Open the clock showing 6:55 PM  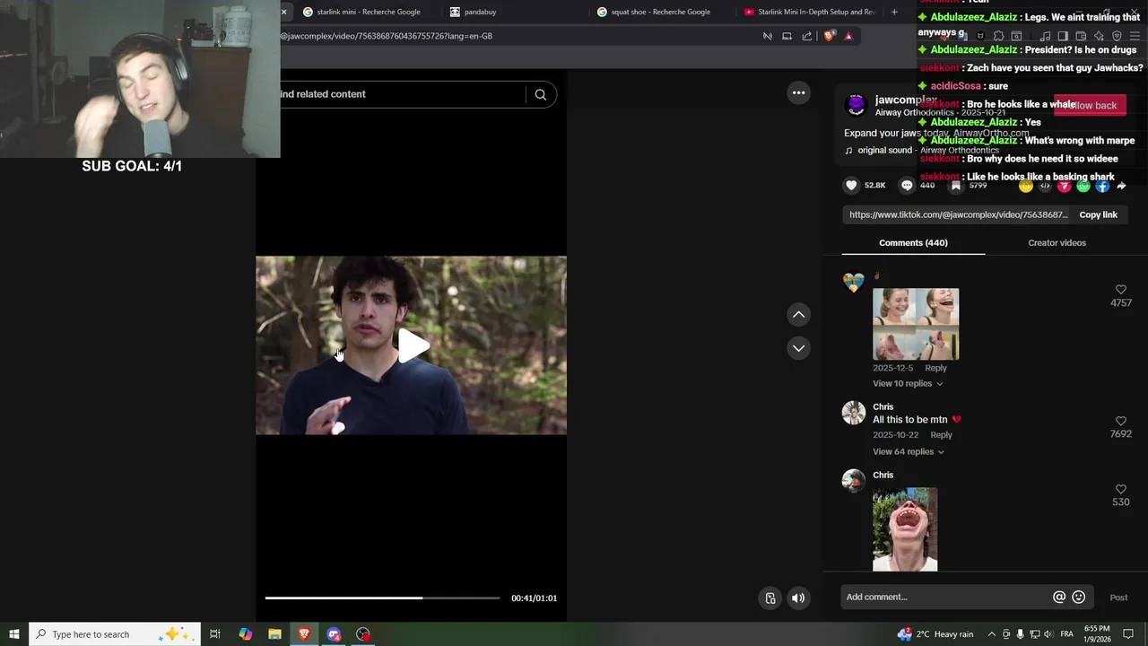[1097, 634]
